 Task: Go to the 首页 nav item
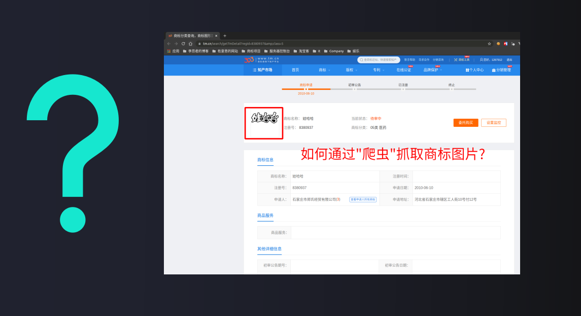pyautogui.click(x=295, y=70)
